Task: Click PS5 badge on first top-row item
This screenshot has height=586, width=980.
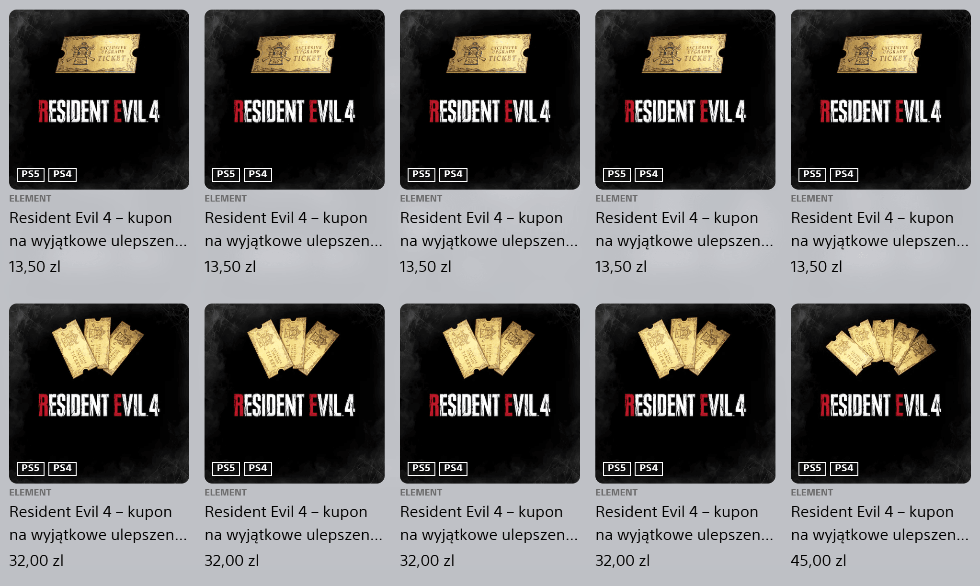Action: [x=31, y=174]
